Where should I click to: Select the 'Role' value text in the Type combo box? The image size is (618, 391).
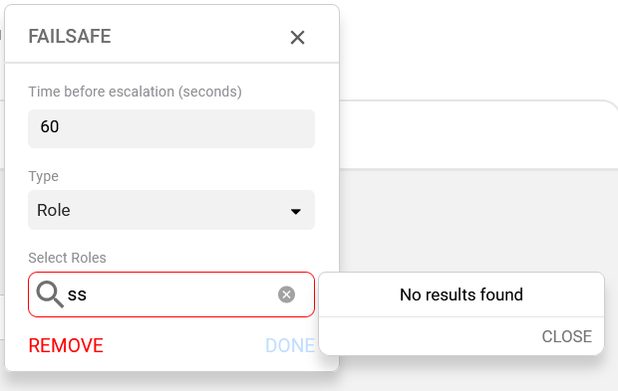54,210
